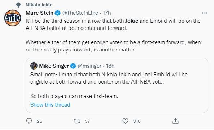Open Marc Stein's profile name
The height and width of the screenshot is (130, 214).
coord(39,13)
